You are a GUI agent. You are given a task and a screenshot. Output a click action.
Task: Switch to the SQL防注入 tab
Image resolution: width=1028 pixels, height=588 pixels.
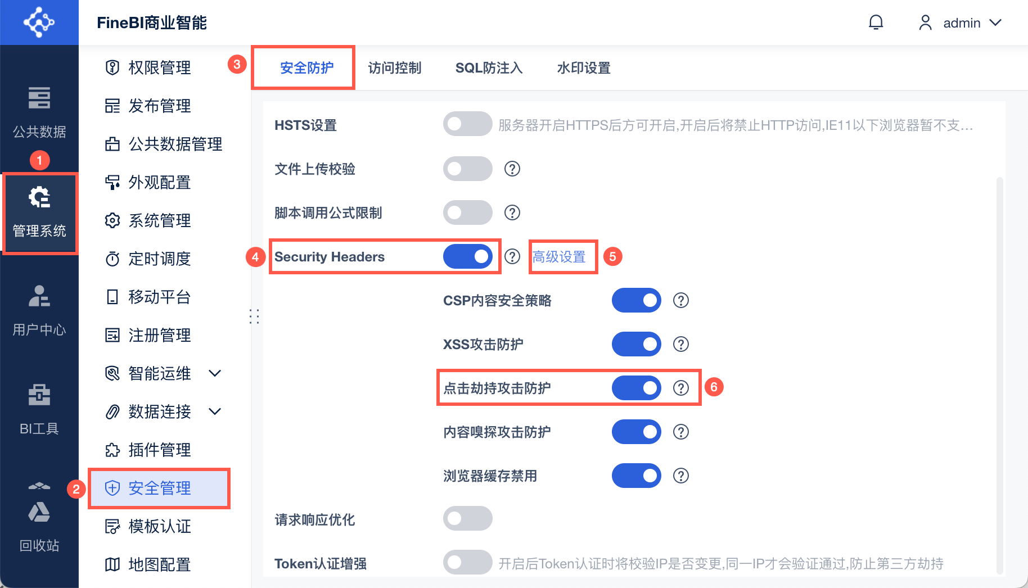click(489, 68)
